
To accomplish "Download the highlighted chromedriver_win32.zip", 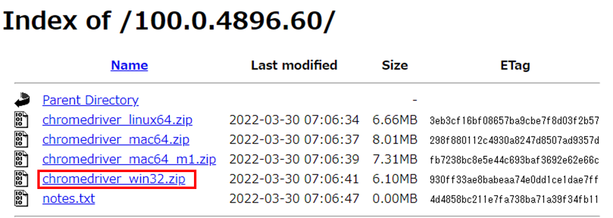I will pyautogui.click(x=114, y=179).
